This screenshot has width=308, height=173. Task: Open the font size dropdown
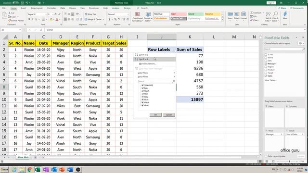(x=52, y=14)
